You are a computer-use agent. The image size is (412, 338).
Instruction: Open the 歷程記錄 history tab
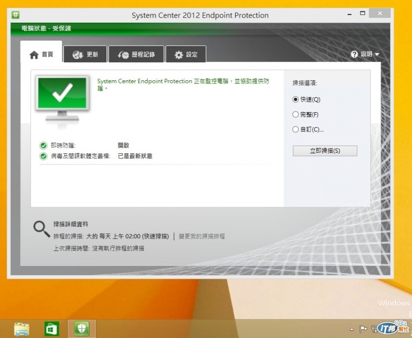coord(136,55)
